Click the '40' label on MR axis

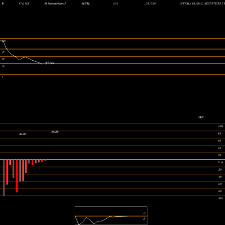[x=220, y=148]
